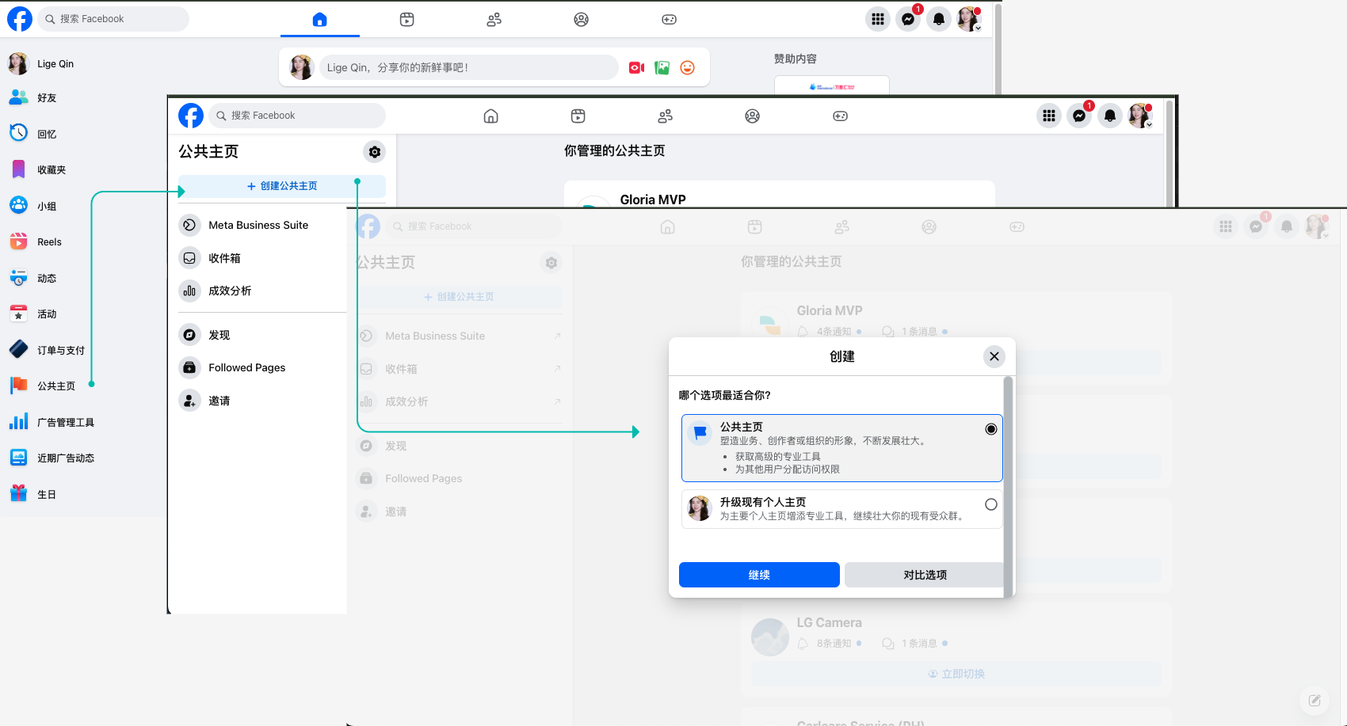
Task: Select 升级现有个人主页 radio option
Action: (x=991, y=504)
